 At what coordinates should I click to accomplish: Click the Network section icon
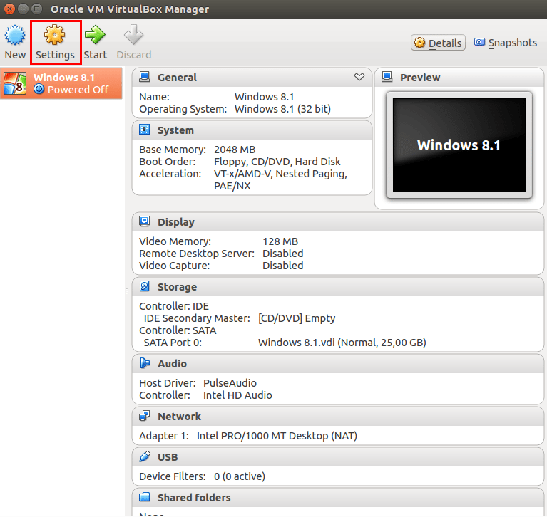[145, 416]
